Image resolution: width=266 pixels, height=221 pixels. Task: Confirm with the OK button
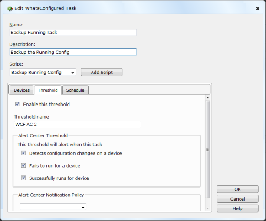pos(237,189)
